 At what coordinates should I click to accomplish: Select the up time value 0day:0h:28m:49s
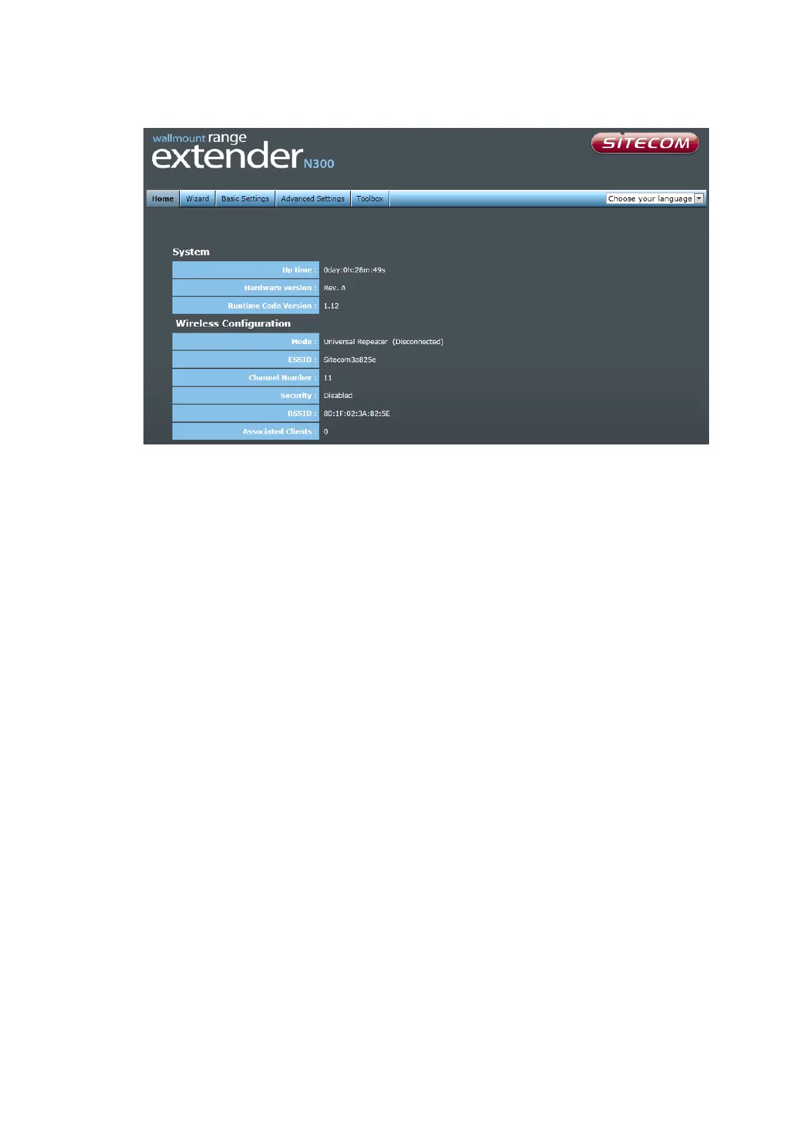pos(354,270)
